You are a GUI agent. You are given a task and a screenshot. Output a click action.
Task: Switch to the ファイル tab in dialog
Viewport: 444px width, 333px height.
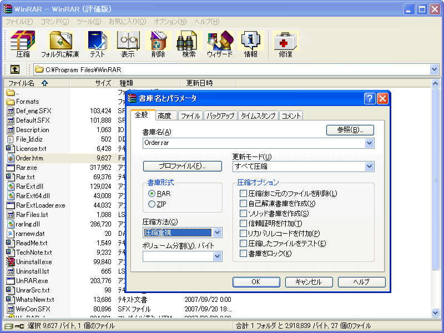coord(190,116)
